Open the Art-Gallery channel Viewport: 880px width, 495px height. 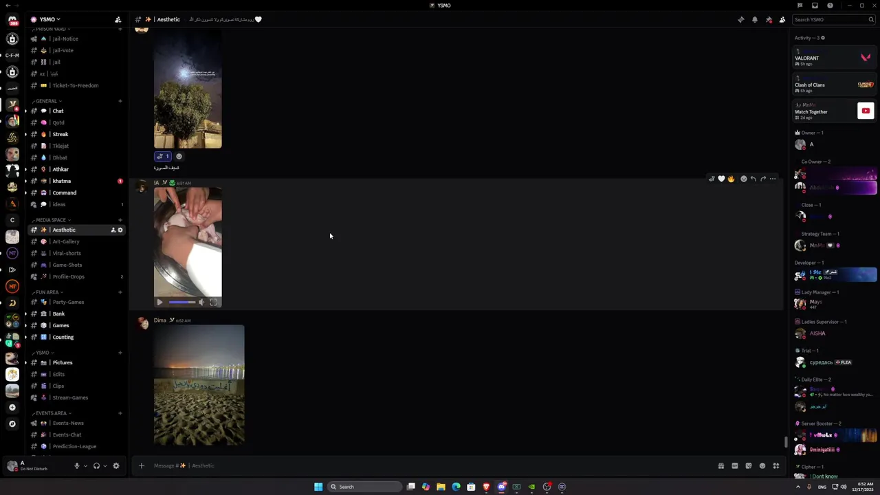77,241
